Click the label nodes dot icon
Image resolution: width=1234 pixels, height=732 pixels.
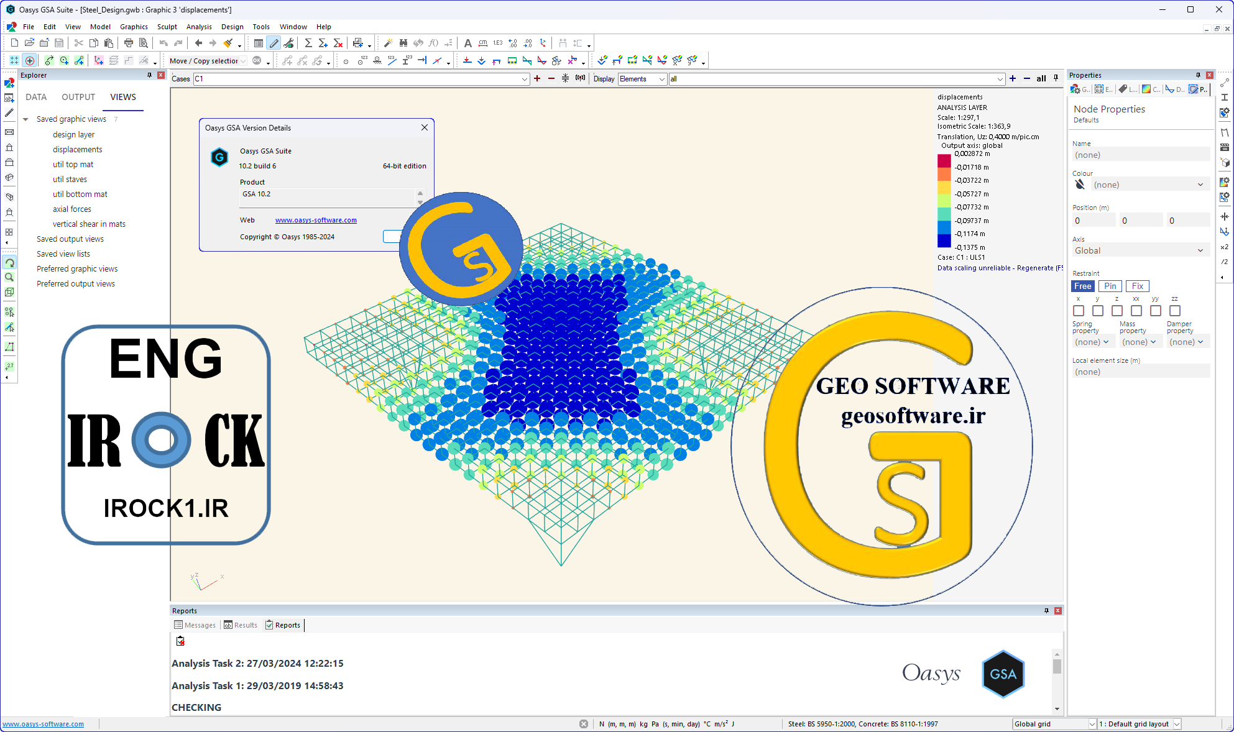[346, 61]
